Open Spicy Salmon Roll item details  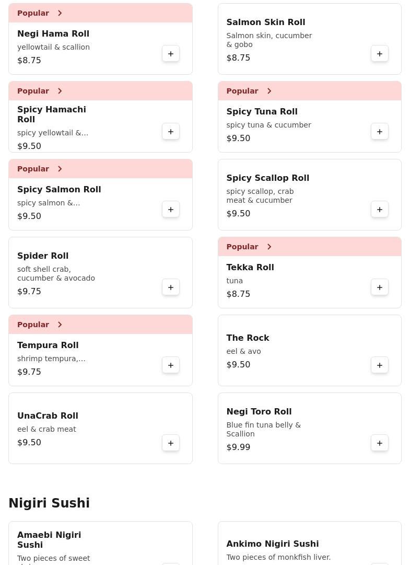point(59,190)
